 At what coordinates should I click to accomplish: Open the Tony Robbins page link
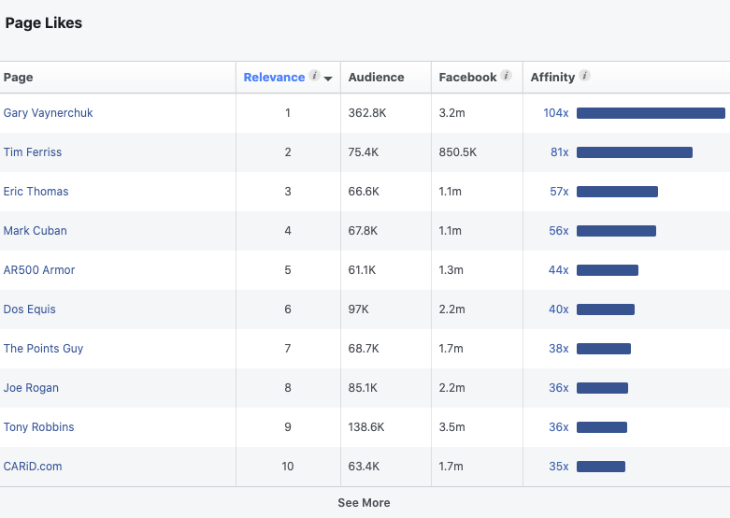(x=38, y=427)
